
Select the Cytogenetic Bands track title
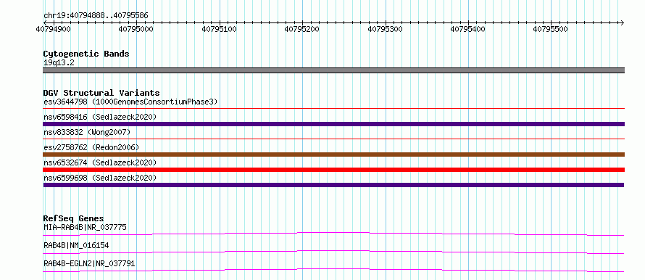coord(86,54)
